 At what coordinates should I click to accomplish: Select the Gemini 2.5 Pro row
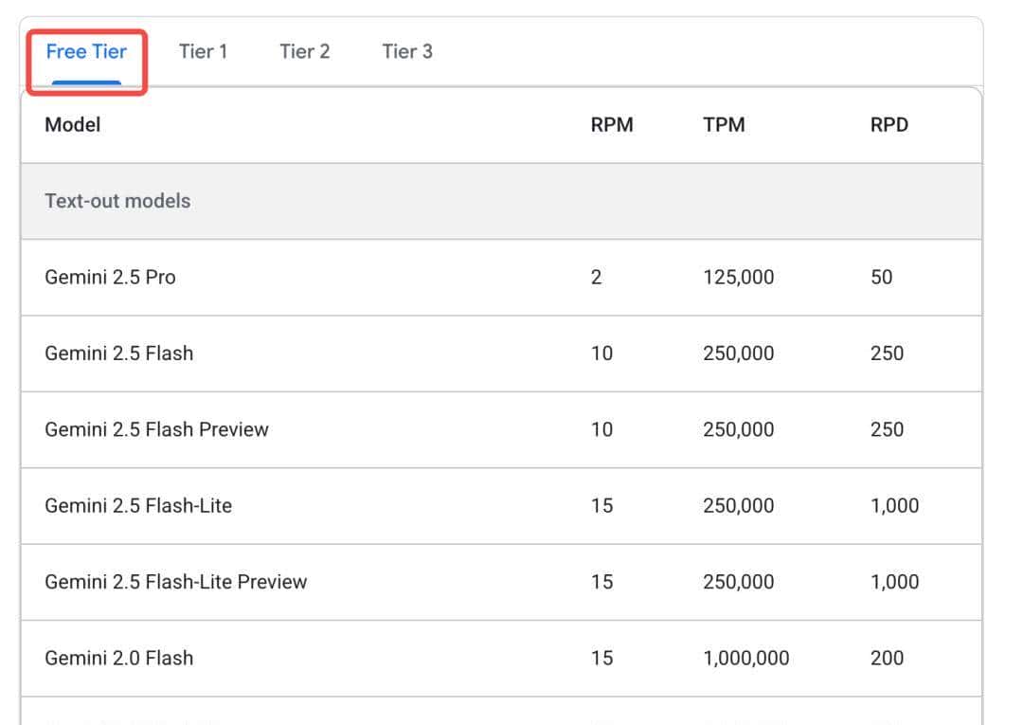pyautogui.click(x=110, y=278)
